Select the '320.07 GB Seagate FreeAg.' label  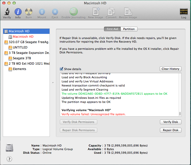point(29,42)
